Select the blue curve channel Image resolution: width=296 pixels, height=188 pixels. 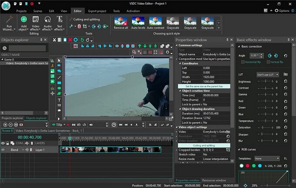click(260, 166)
